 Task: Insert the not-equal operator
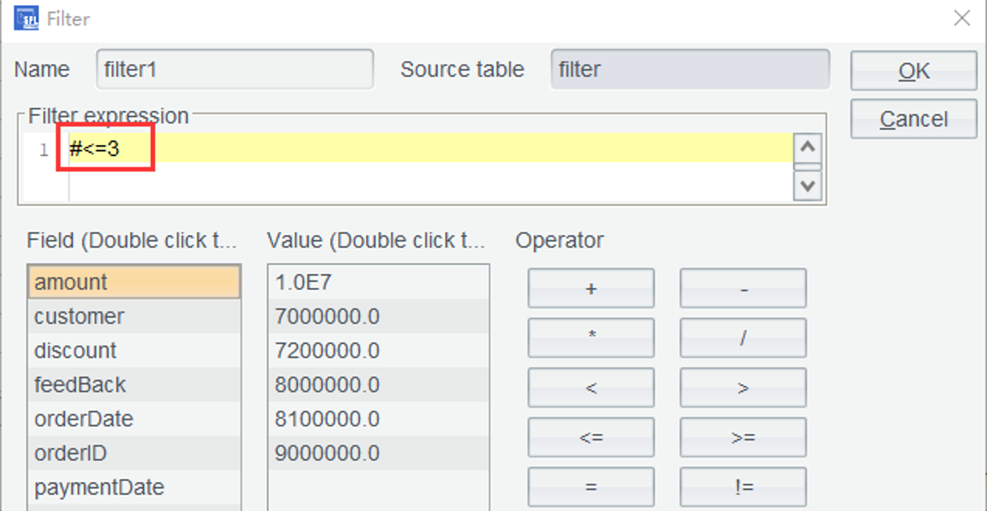click(743, 487)
